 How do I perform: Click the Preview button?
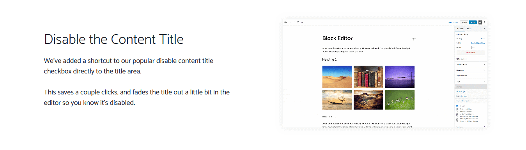click(x=464, y=22)
